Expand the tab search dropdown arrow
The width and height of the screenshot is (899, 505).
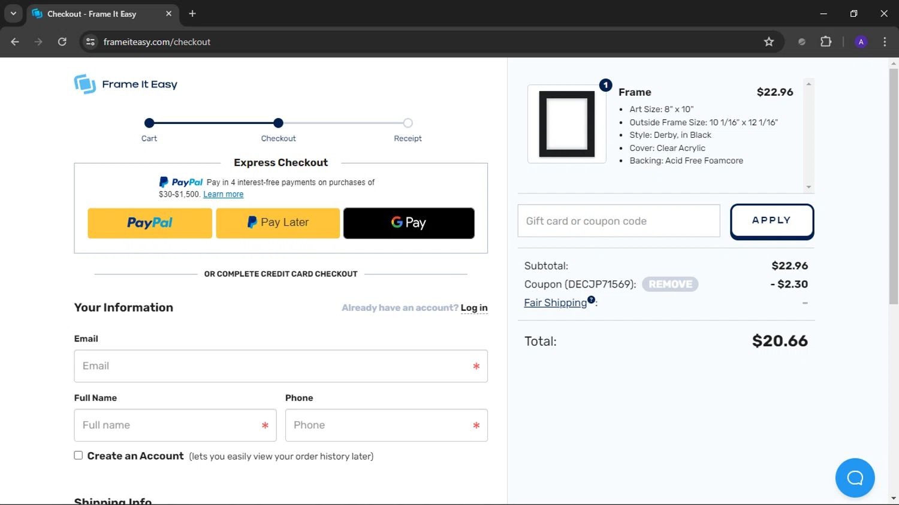13,13
